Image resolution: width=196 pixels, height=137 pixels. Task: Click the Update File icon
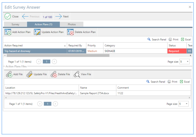pyautogui.click(x=30, y=74)
